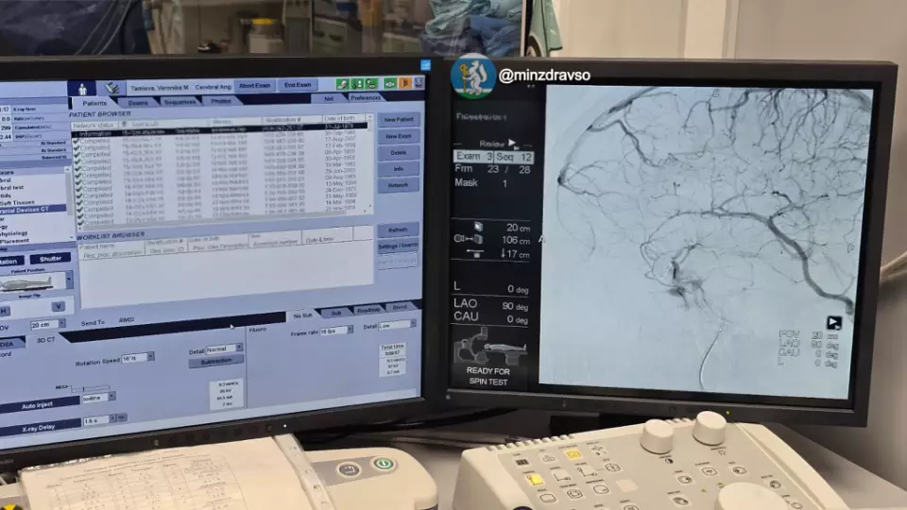Click the flag icon overlay on angiogram
Viewport: 907px width, 510px height.
[x=833, y=323]
